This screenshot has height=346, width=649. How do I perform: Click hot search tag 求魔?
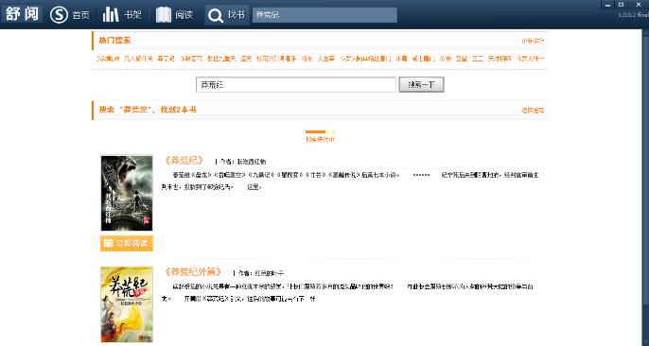point(401,59)
